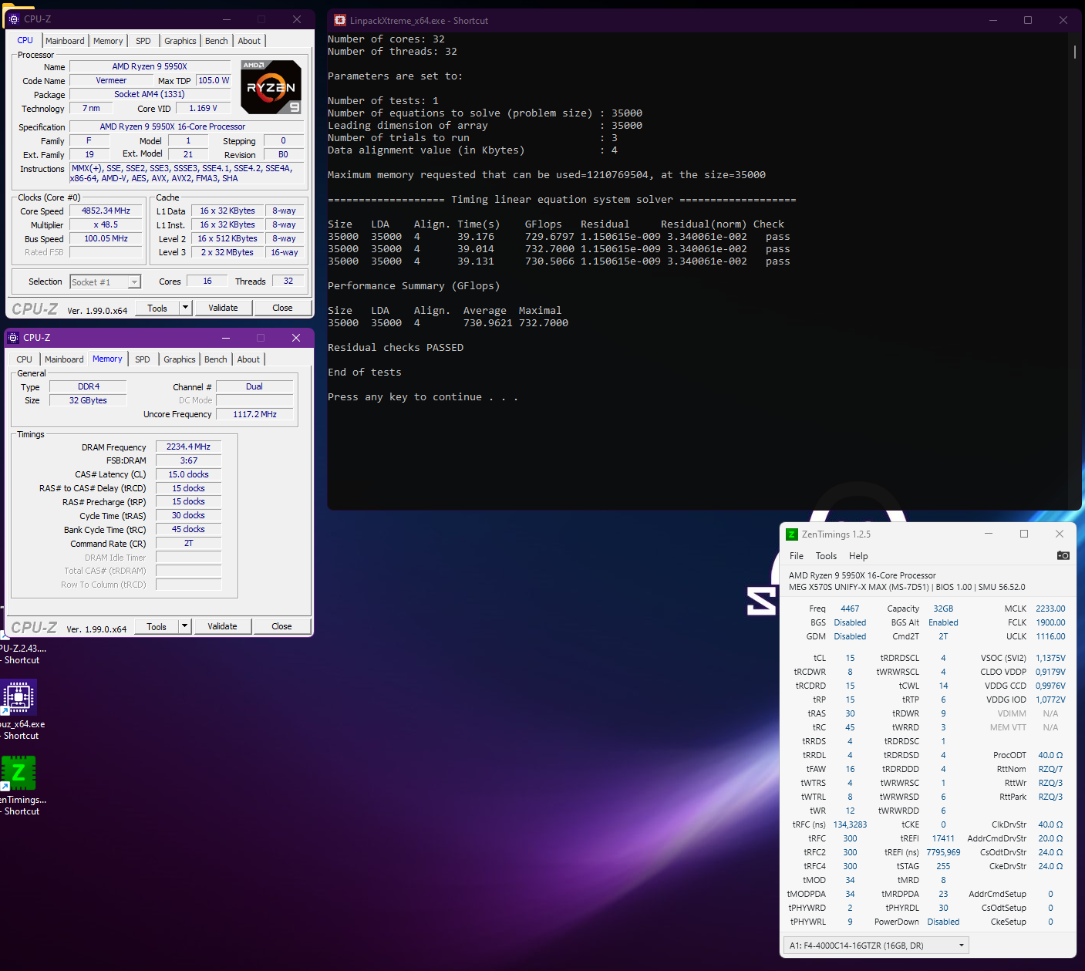
Task: Click the memory Size 32 GBytes field
Action: (88, 400)
